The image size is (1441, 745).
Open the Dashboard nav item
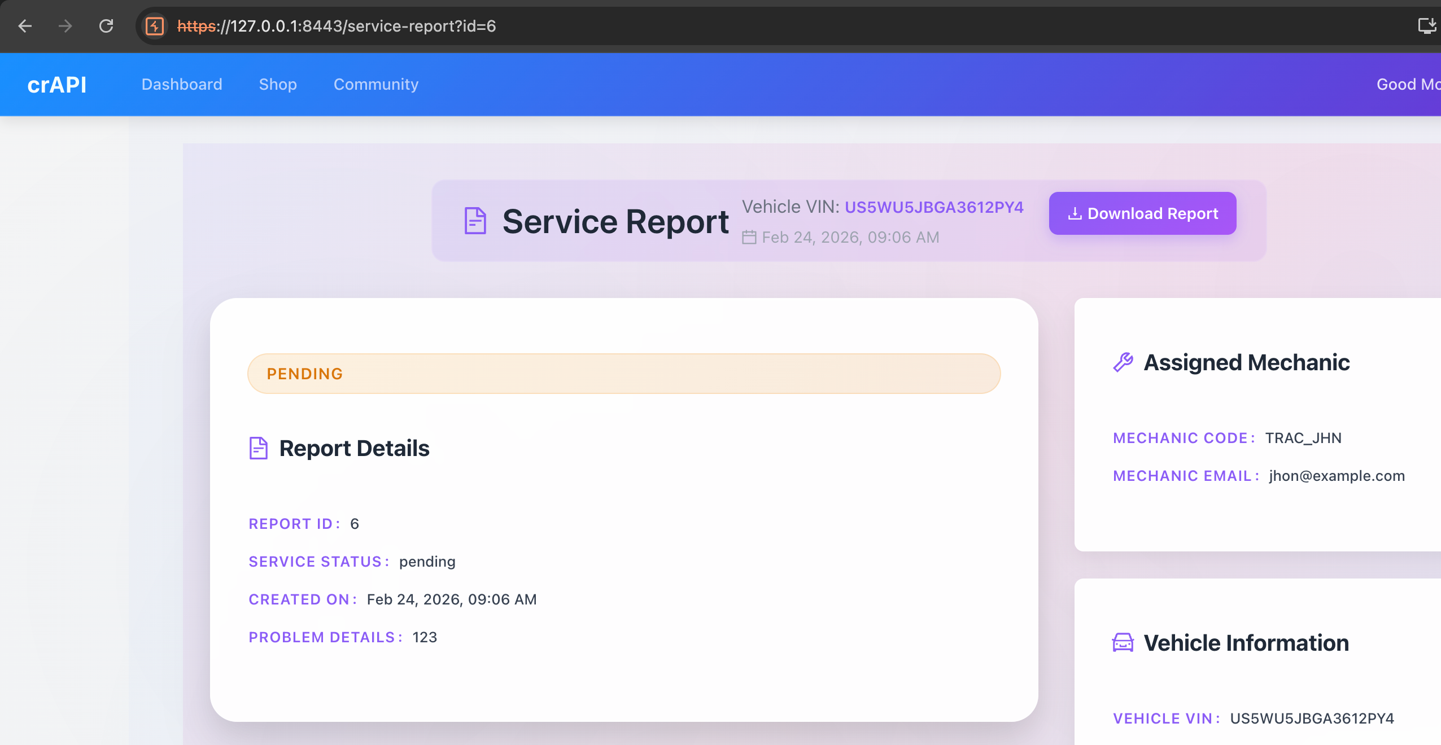point(182,85)
